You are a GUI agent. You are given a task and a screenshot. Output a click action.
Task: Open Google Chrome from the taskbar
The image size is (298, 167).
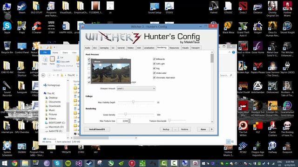(14, 163)
